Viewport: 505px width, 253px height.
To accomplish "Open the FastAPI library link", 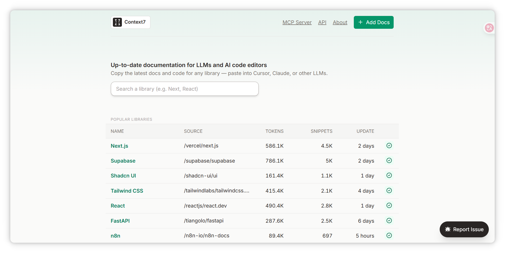I will pyautogui.click(x=120, y=221).
